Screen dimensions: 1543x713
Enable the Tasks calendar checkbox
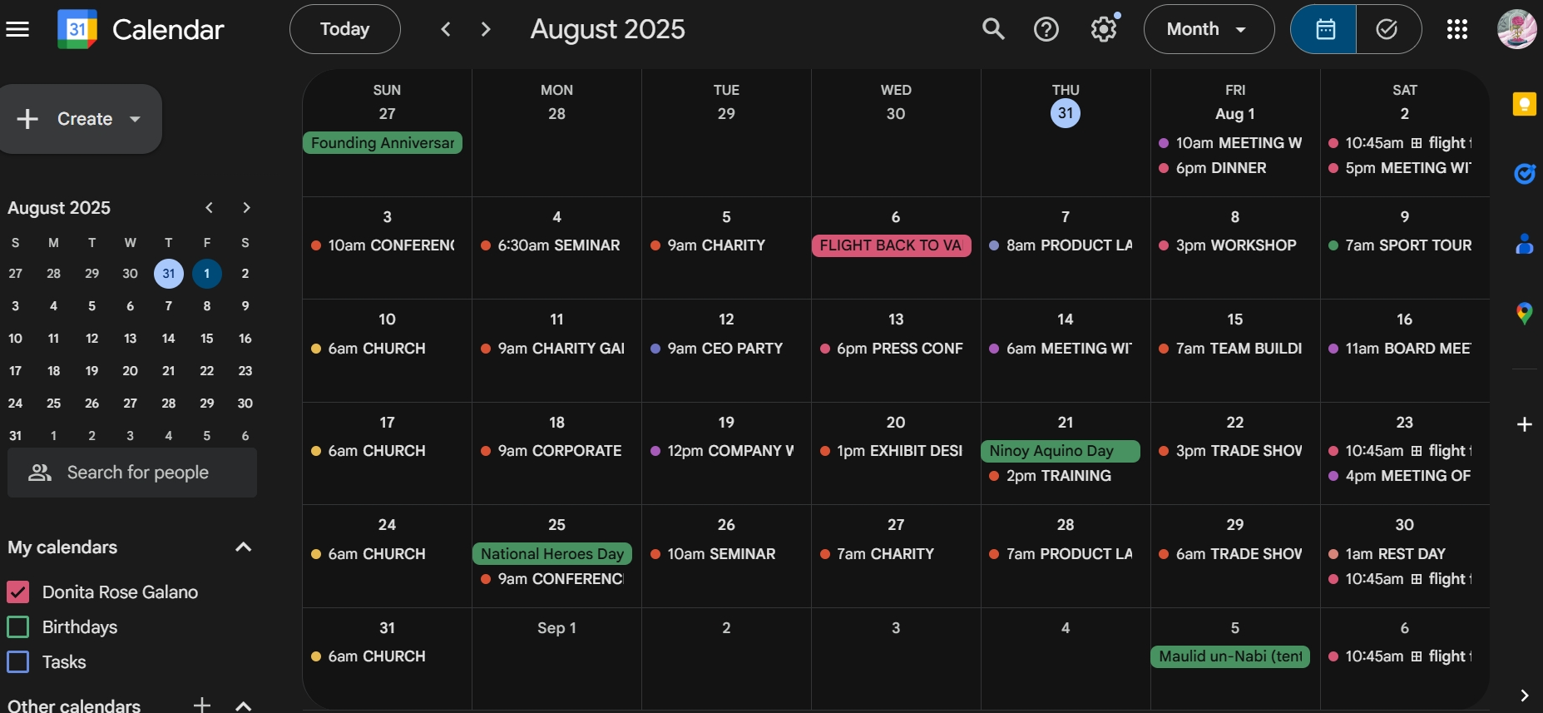[x=18, y=662]
